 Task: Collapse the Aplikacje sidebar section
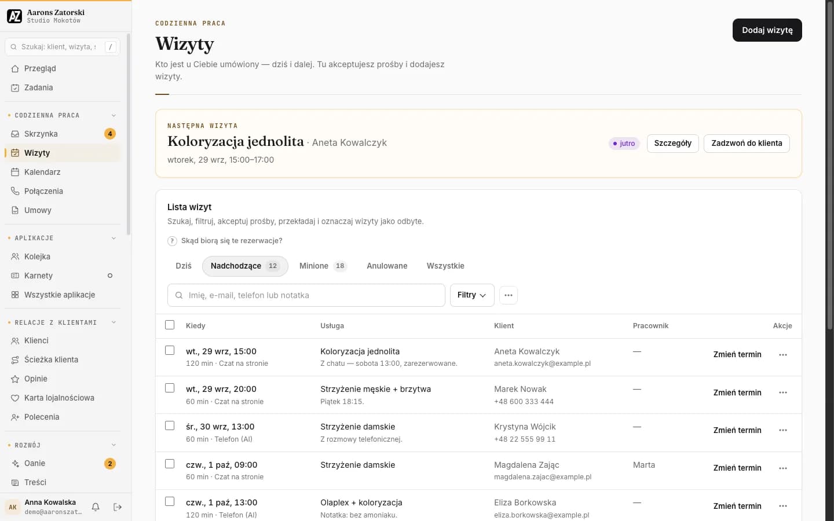[114, 238]
